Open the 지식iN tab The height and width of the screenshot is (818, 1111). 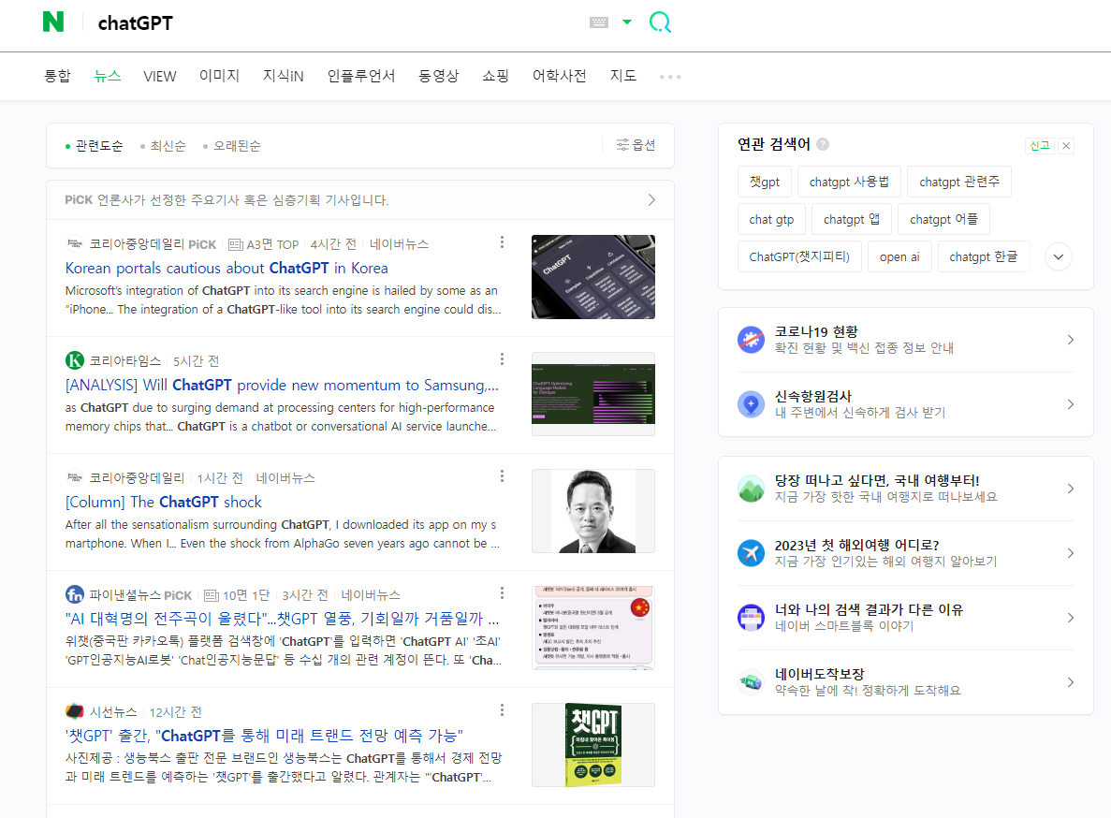pos(284,76)
